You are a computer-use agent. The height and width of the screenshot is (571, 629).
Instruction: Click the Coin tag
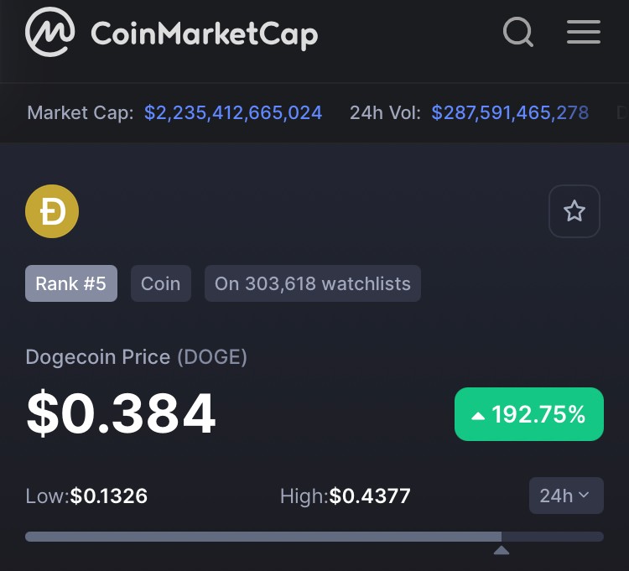pyautogui.click(x=161, y=283)
